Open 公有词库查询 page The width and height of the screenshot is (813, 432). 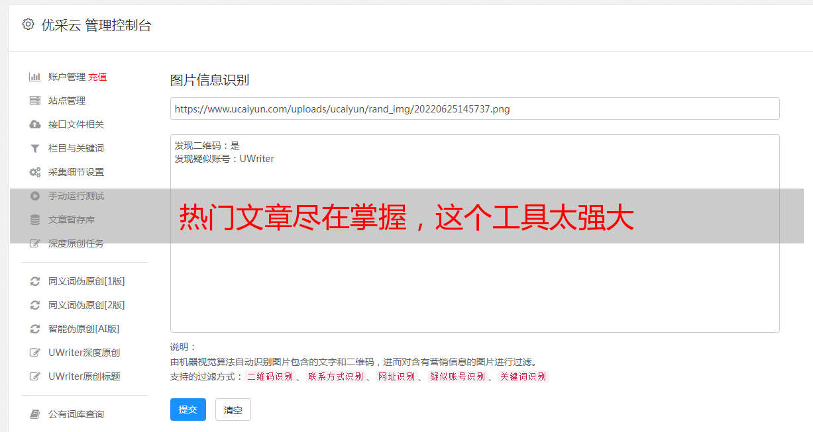[x=76, y=414]
